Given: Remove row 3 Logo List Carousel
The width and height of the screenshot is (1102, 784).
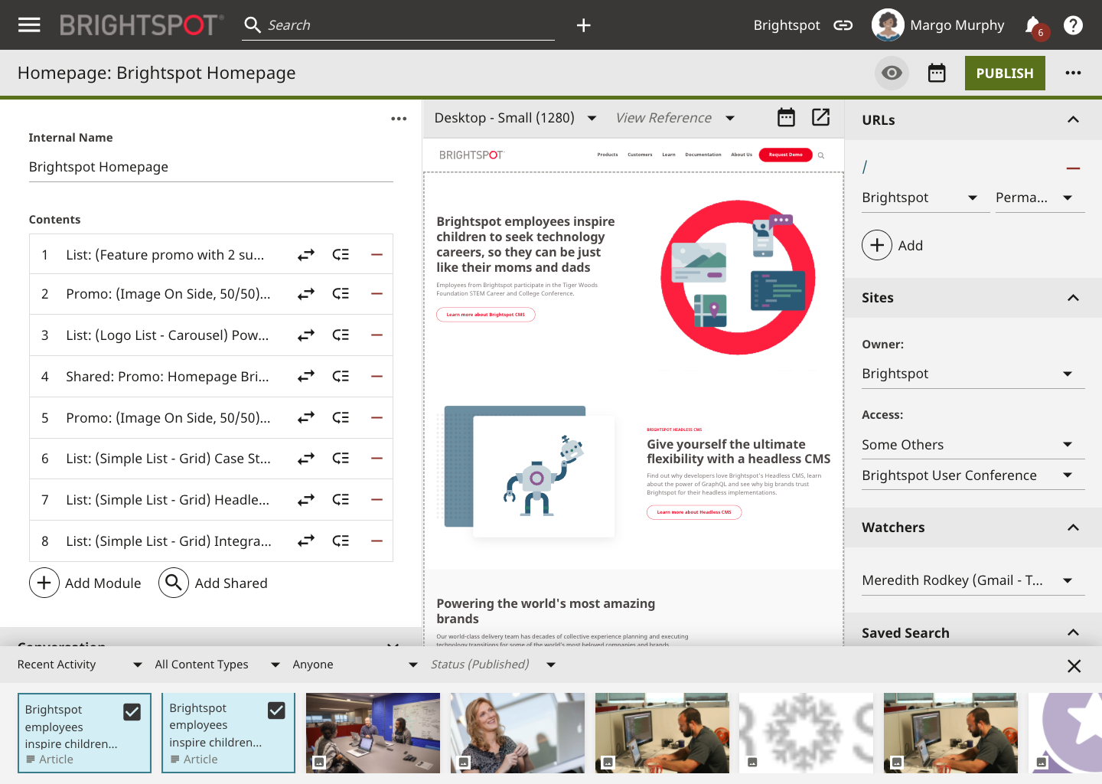Looking at the screenshot, I should pos(377,335).
